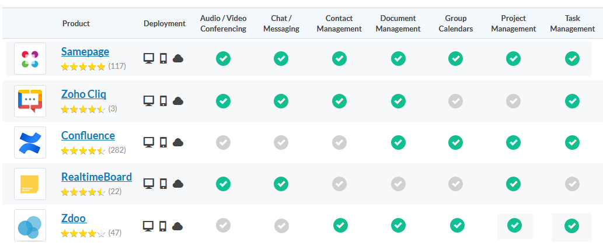Click Zdoo four-star rating
Screen dimensions: 603x246
click(83, 233)
